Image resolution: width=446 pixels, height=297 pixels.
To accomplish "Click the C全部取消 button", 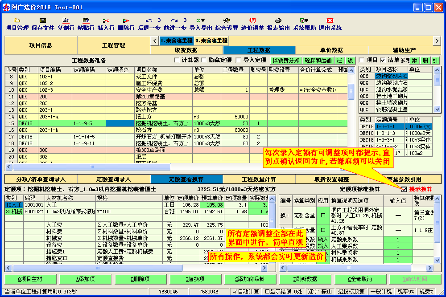I will [x=360, y=279].
